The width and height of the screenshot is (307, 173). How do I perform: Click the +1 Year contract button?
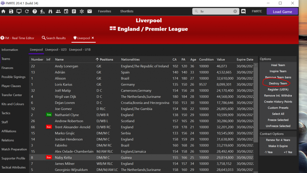point(288,152)
